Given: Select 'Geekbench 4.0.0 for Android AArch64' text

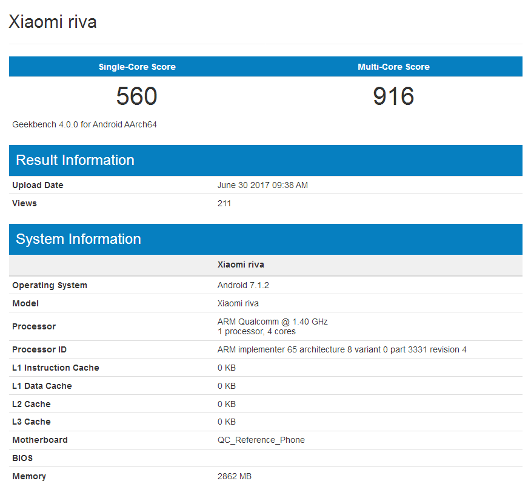Looking at the screenshot, I should click(x=84, y=125).
